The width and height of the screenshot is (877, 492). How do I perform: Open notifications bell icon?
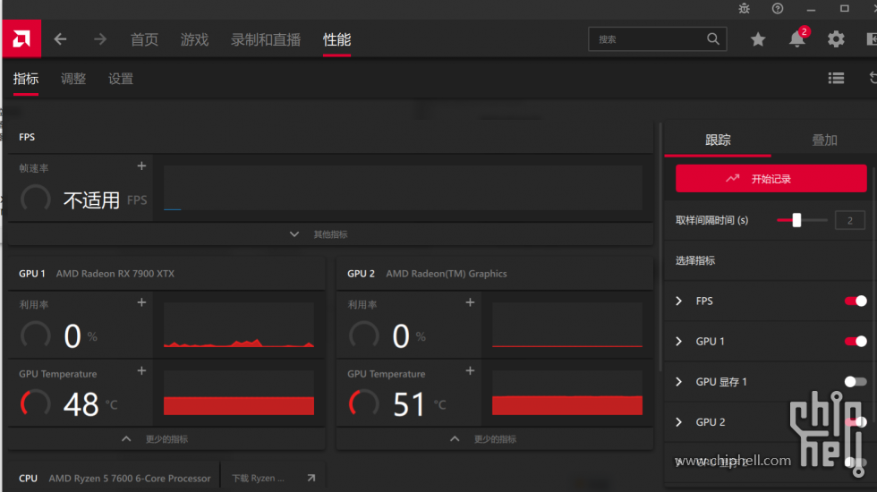(x=797, y=39)
